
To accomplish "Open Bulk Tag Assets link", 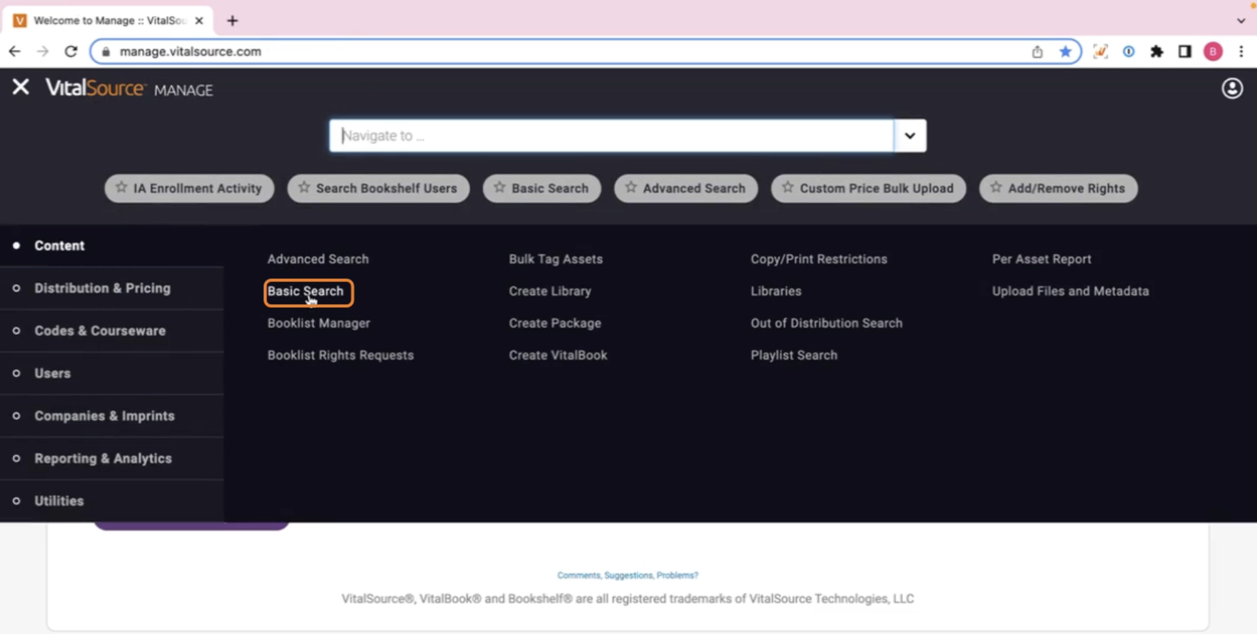I will tap(555, 259).
